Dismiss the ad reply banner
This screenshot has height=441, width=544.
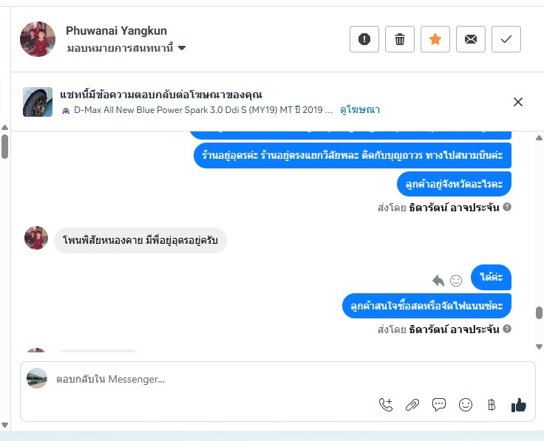(518, 102)
